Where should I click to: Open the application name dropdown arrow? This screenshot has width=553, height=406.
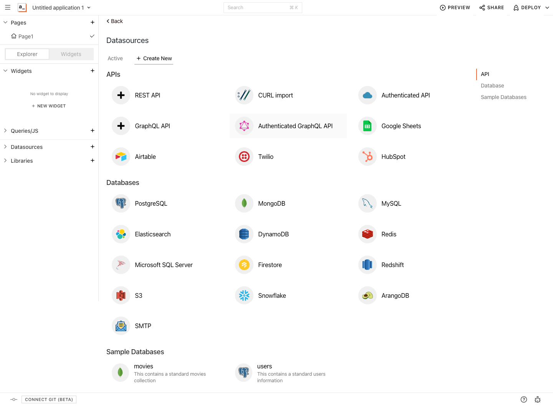pyautogui.click(x=89, y=8)
